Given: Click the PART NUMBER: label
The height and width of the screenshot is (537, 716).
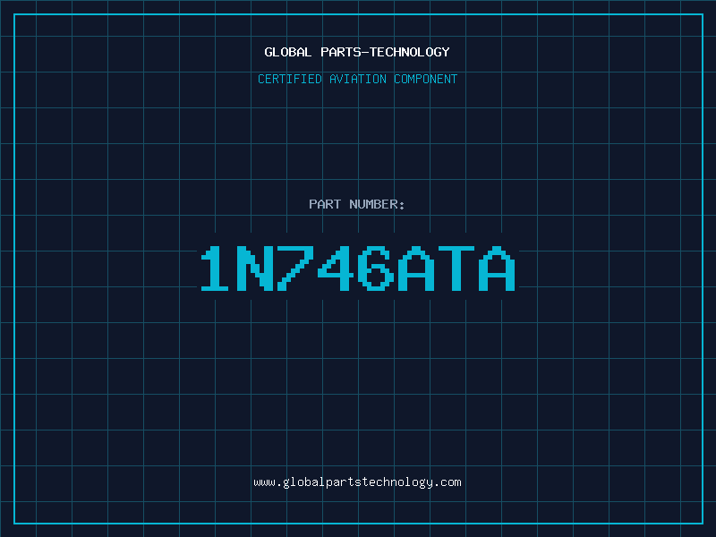Looking at the screenshot, I should [x=356, y=204].
